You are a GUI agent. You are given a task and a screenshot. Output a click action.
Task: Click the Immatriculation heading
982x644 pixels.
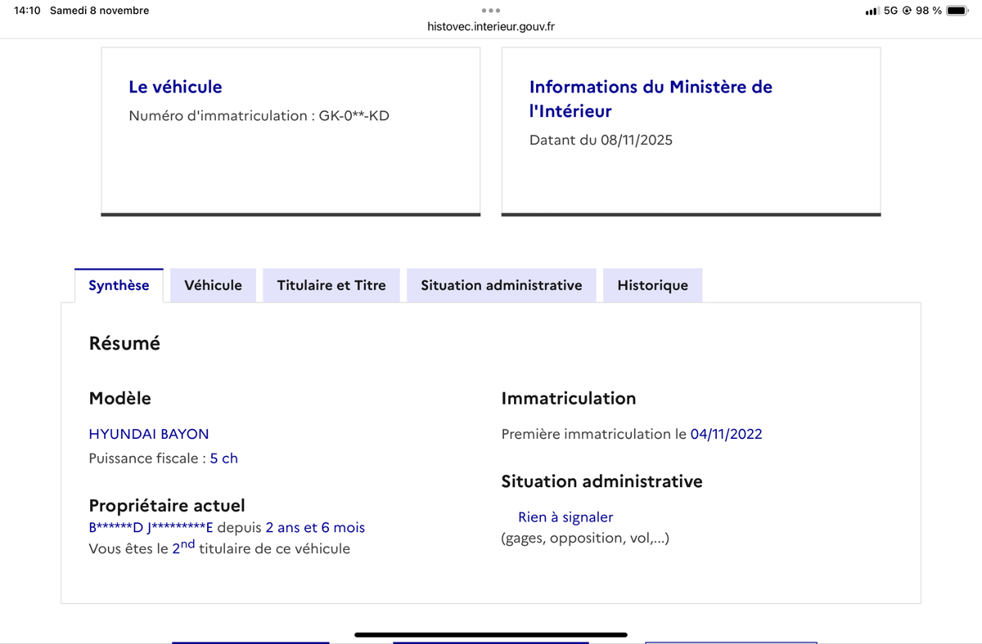click(x=568, y=399)
